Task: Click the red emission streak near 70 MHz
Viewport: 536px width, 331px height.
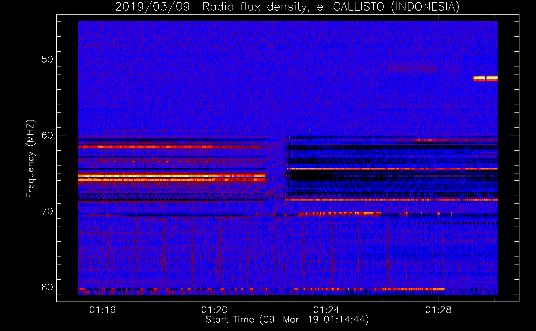Action: tap(340, 214)
